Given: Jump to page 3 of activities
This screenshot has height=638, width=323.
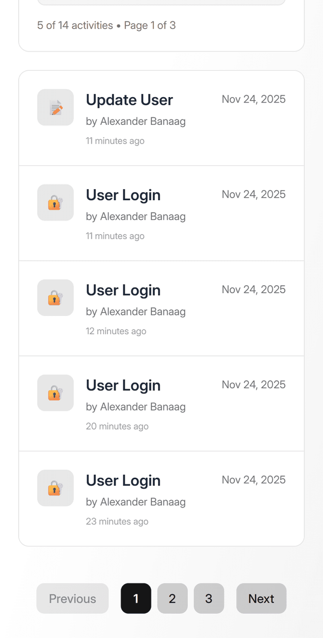Looking at the screenshot, I should click(x=208, y=599).
